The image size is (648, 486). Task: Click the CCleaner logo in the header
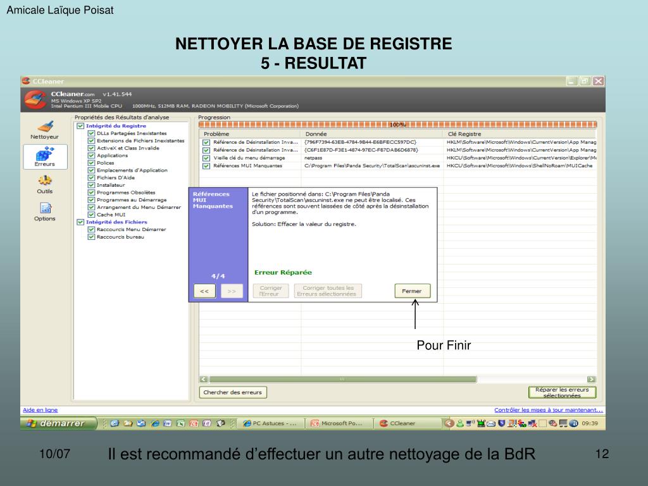[35, 99]
